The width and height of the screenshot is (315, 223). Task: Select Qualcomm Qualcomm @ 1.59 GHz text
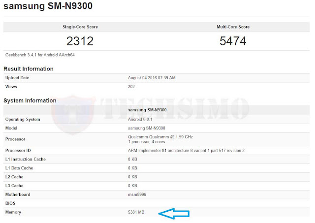(160, 137)
